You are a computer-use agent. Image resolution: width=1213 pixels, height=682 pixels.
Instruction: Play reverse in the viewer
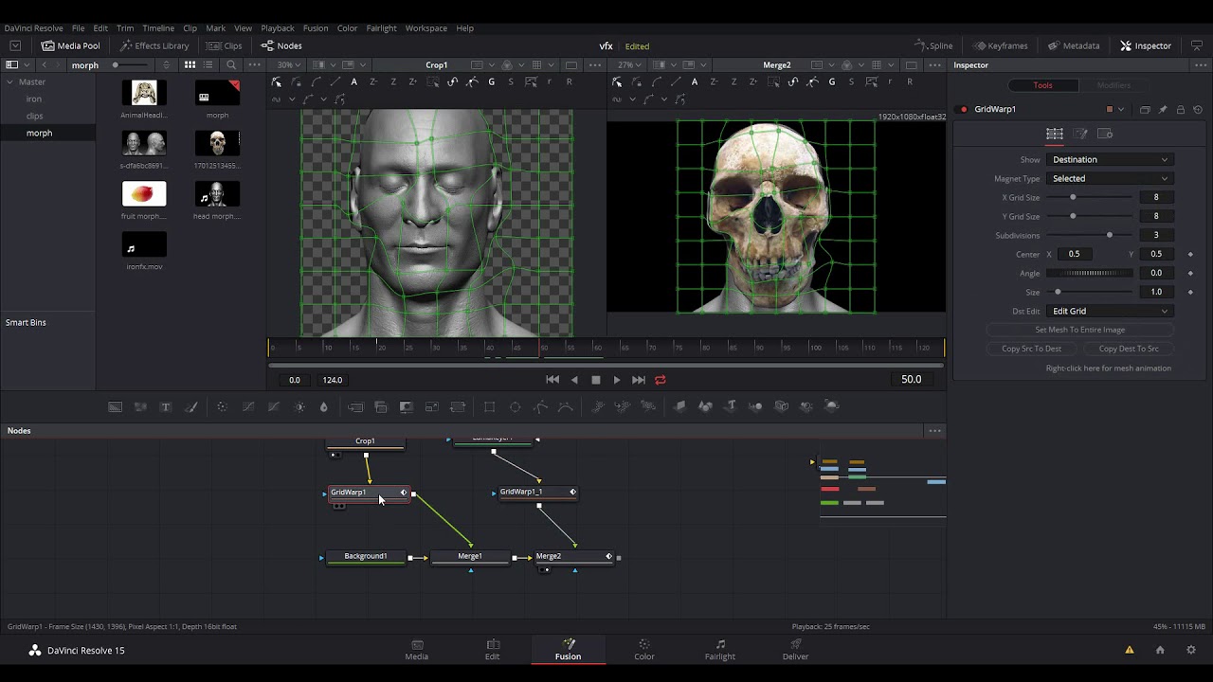point(574,380)
